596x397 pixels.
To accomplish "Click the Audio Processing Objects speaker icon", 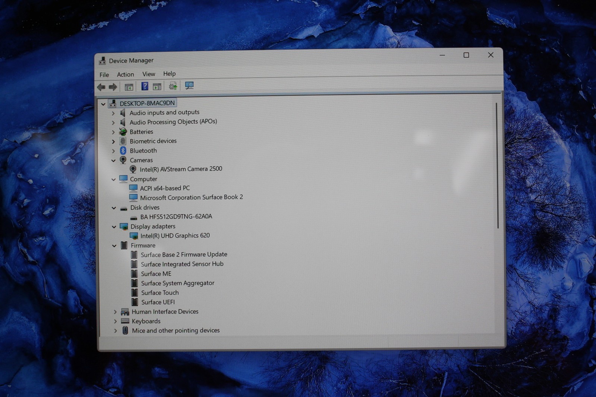I will pos(123,122).
